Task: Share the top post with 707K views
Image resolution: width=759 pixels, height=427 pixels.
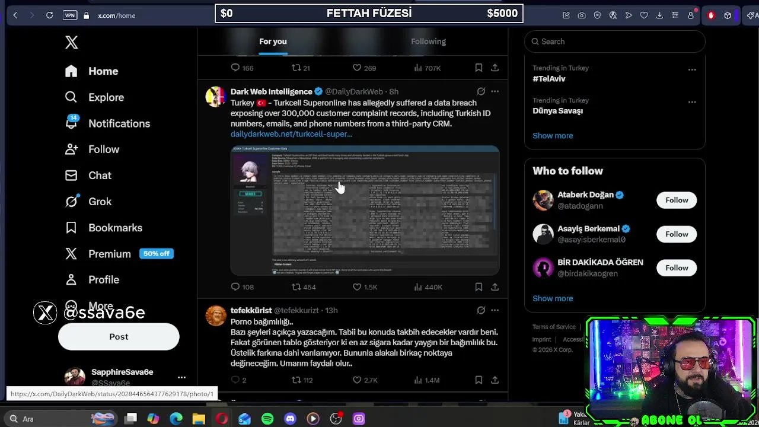Action: click(x=495, y=68)
